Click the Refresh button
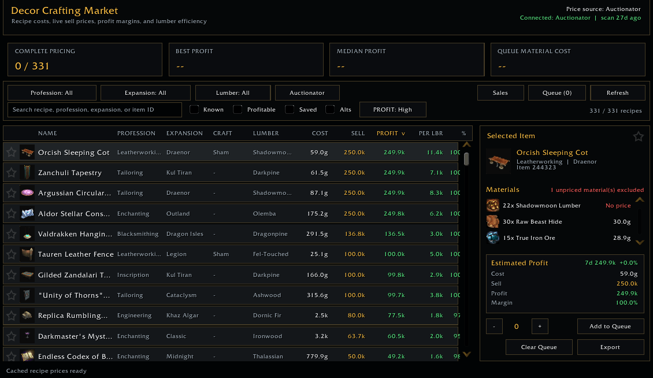The width and height of the screenshot is (653, 378). tap(618, 93)
